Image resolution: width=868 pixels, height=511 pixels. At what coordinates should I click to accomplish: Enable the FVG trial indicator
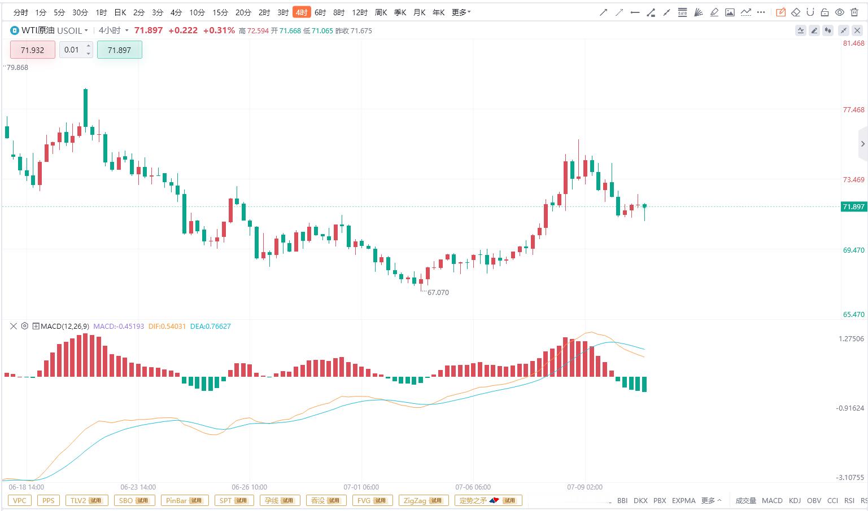[372, 500]
